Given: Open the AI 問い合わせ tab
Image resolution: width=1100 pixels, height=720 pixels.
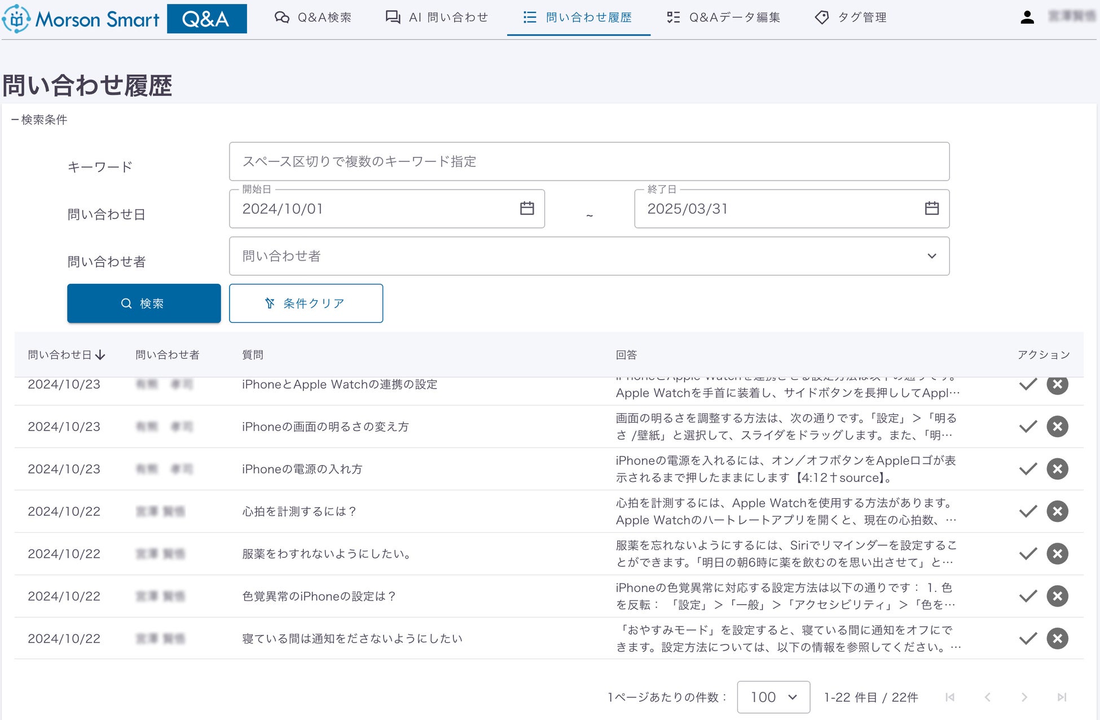Looking at the screenshot, I should pyautogui.click(x=437, y=17).
